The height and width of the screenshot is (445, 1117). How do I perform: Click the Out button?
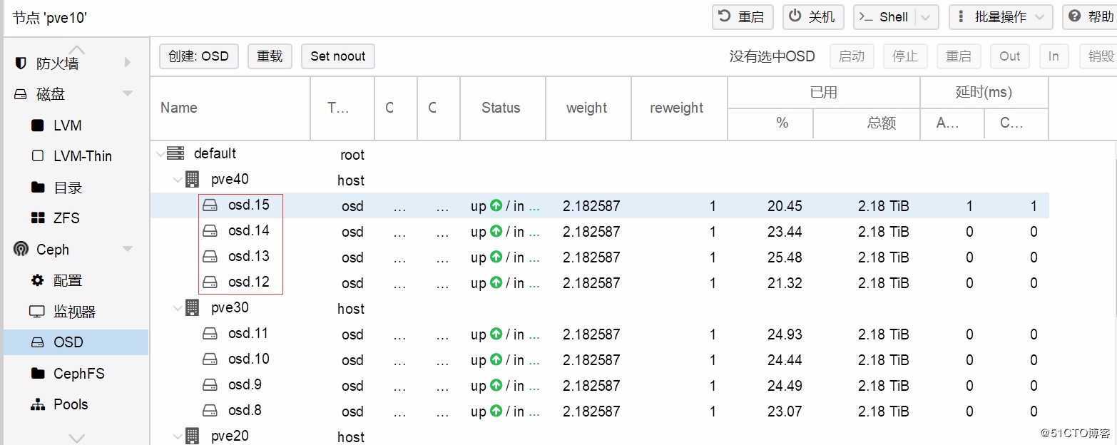pos(1009,56)
